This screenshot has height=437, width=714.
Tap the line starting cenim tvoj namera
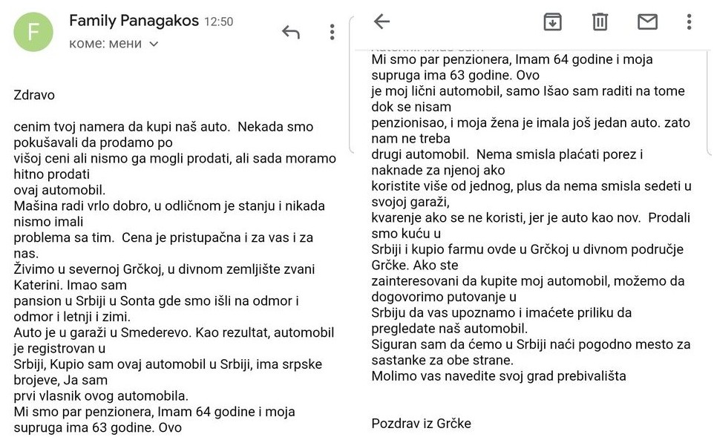[x=163, y=127]
